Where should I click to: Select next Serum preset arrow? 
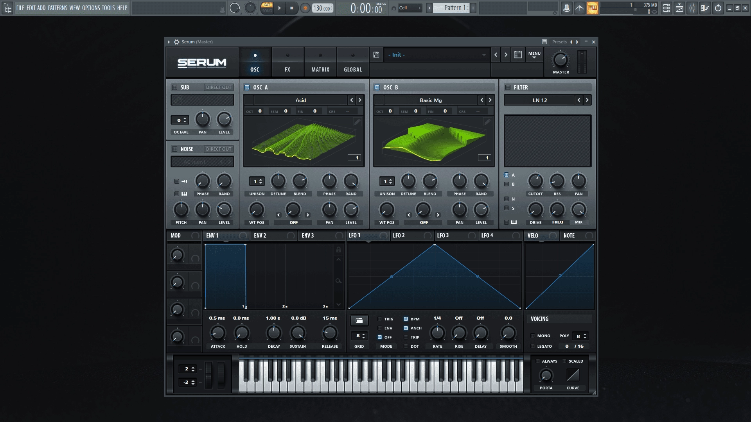(x=506, y=55)
